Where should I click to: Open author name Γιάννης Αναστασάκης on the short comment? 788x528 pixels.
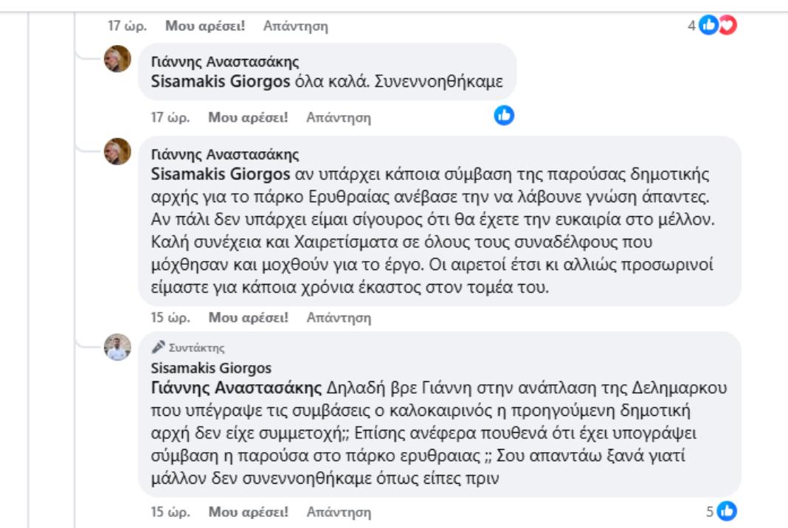[224, 62]
